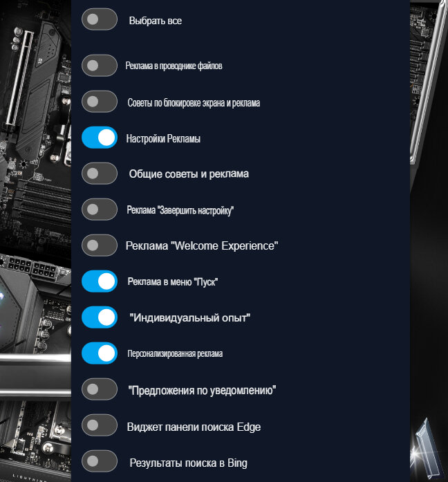Toggle "Реклама Завершить настройку" switch on
Image resolution: width=448 pixels, height=482 pixels.
click(100, 210)
